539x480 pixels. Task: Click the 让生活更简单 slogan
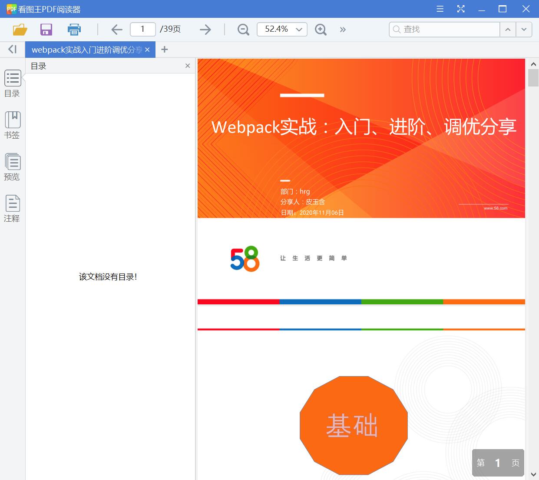click(313, 258)
